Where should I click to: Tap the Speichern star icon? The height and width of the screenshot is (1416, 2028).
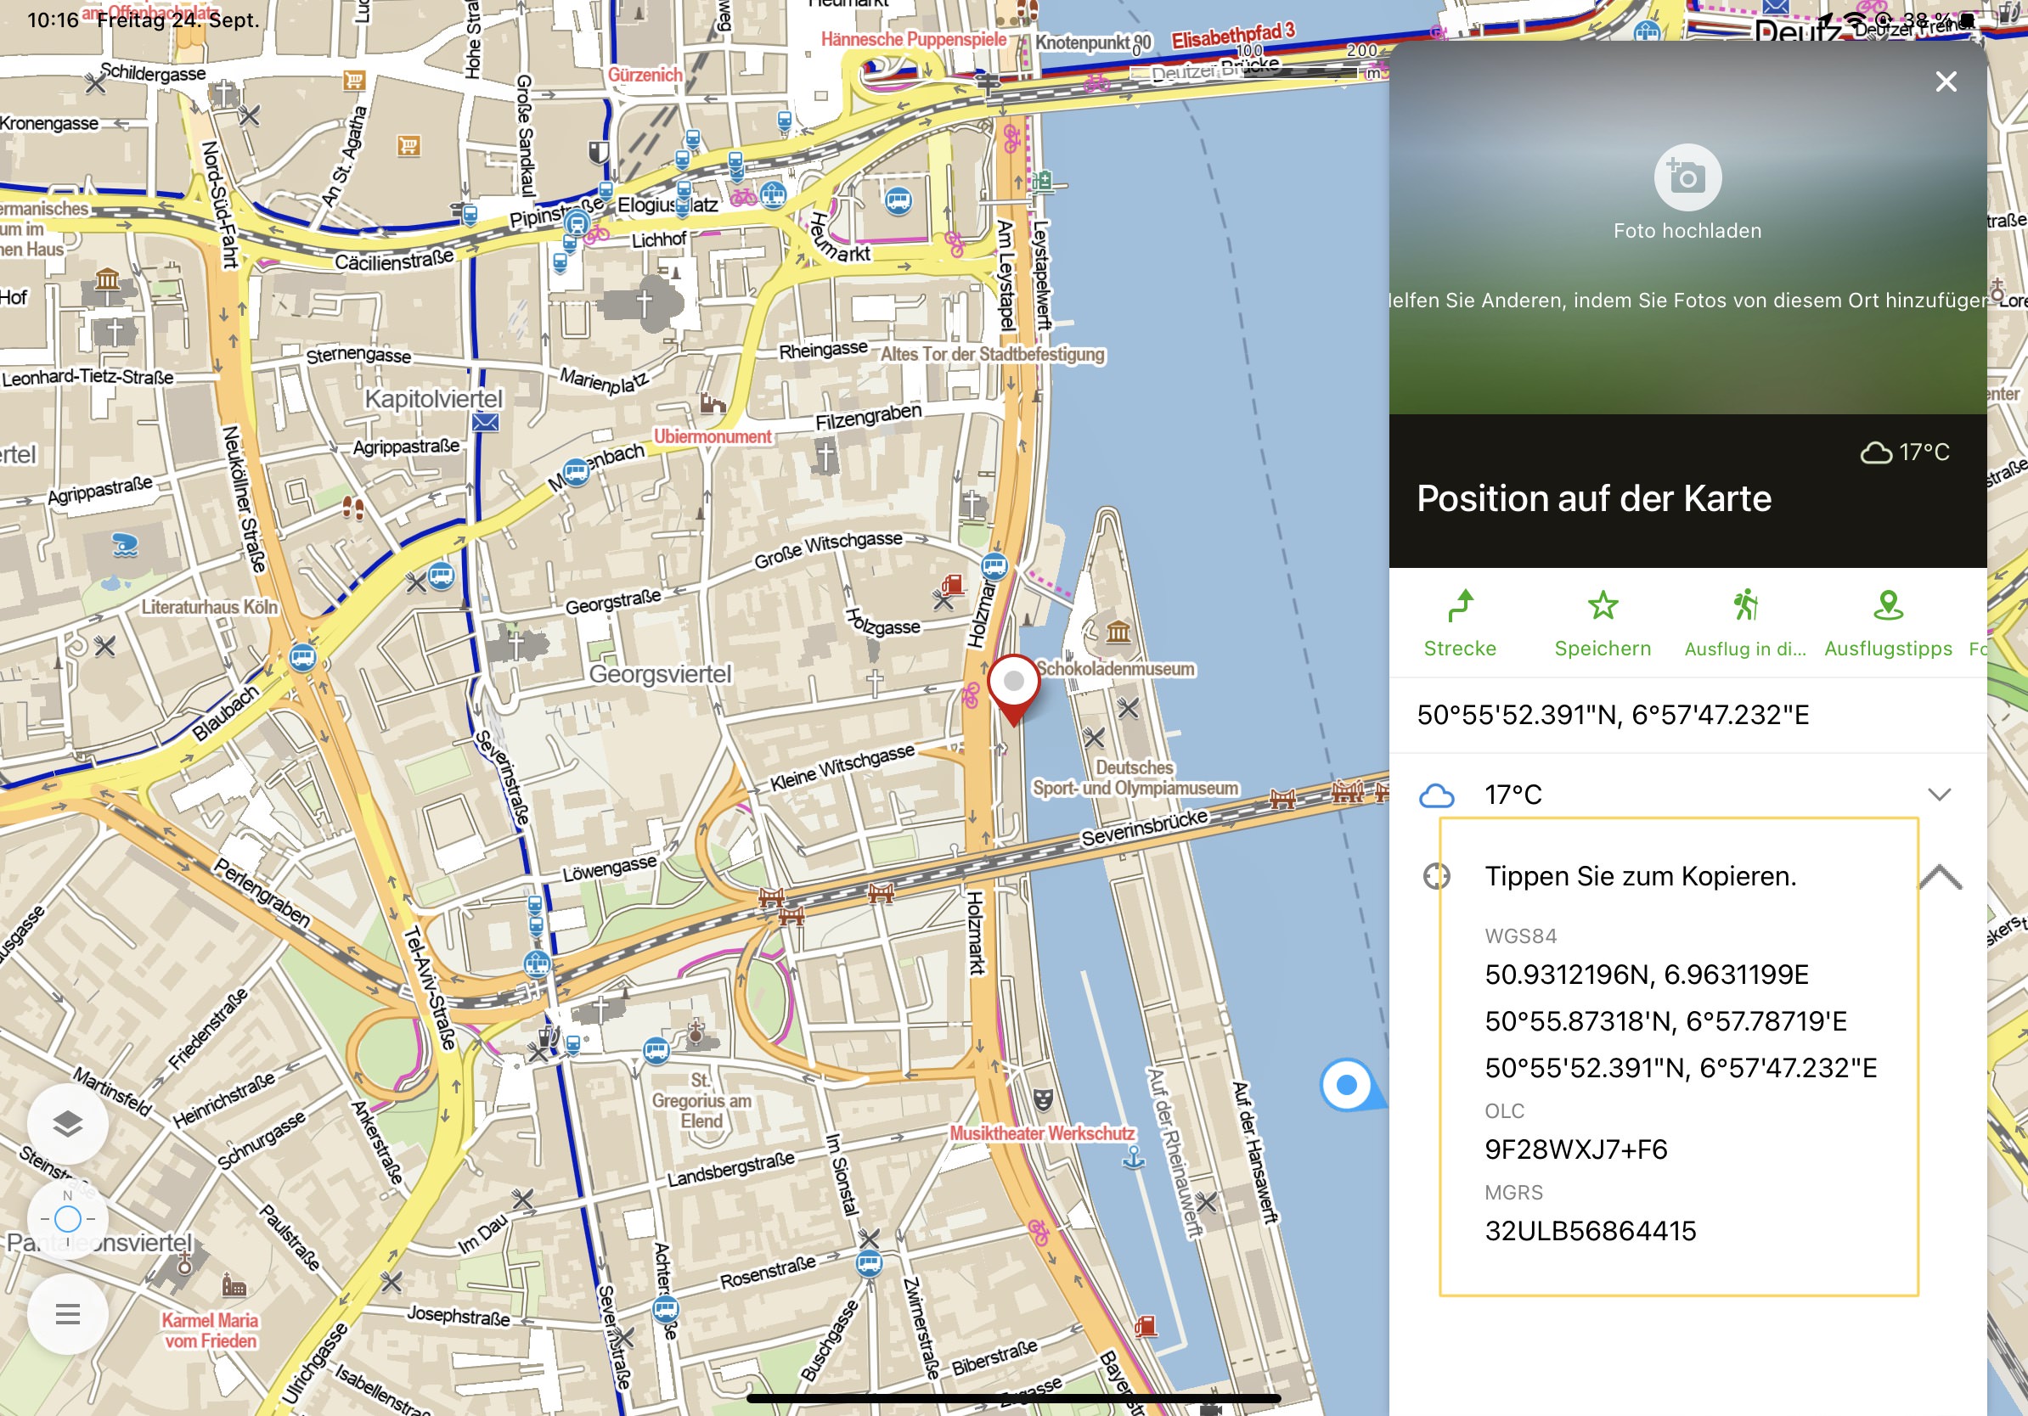(x=1602, y=607)
